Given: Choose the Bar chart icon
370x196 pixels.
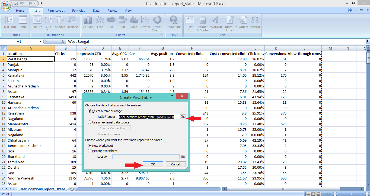Looking at the screenshot, I should click(x=123, y=23).
